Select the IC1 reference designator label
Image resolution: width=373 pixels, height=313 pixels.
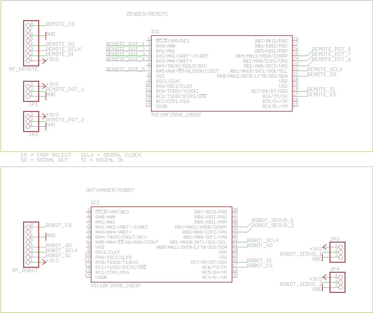tap(155, 32)
